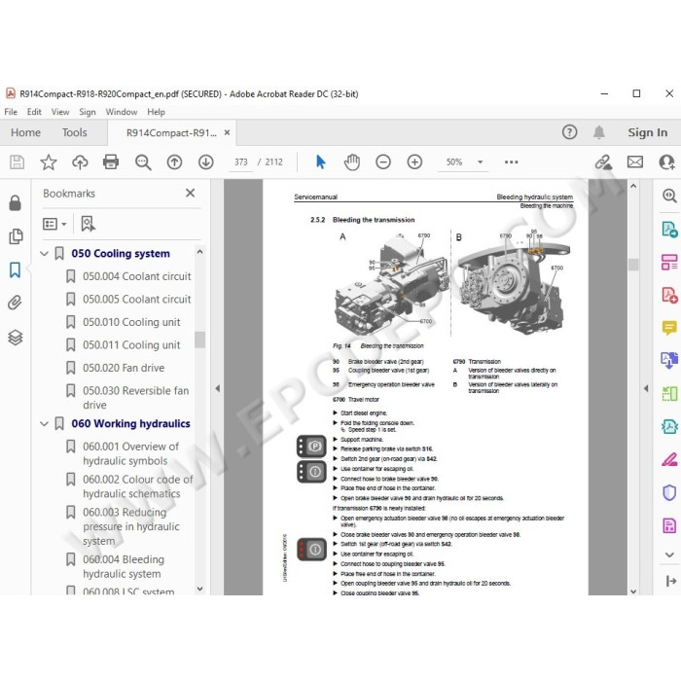
Task: Open 060.002 Colour code of hydraulic schematics
Action: point(138,486)
